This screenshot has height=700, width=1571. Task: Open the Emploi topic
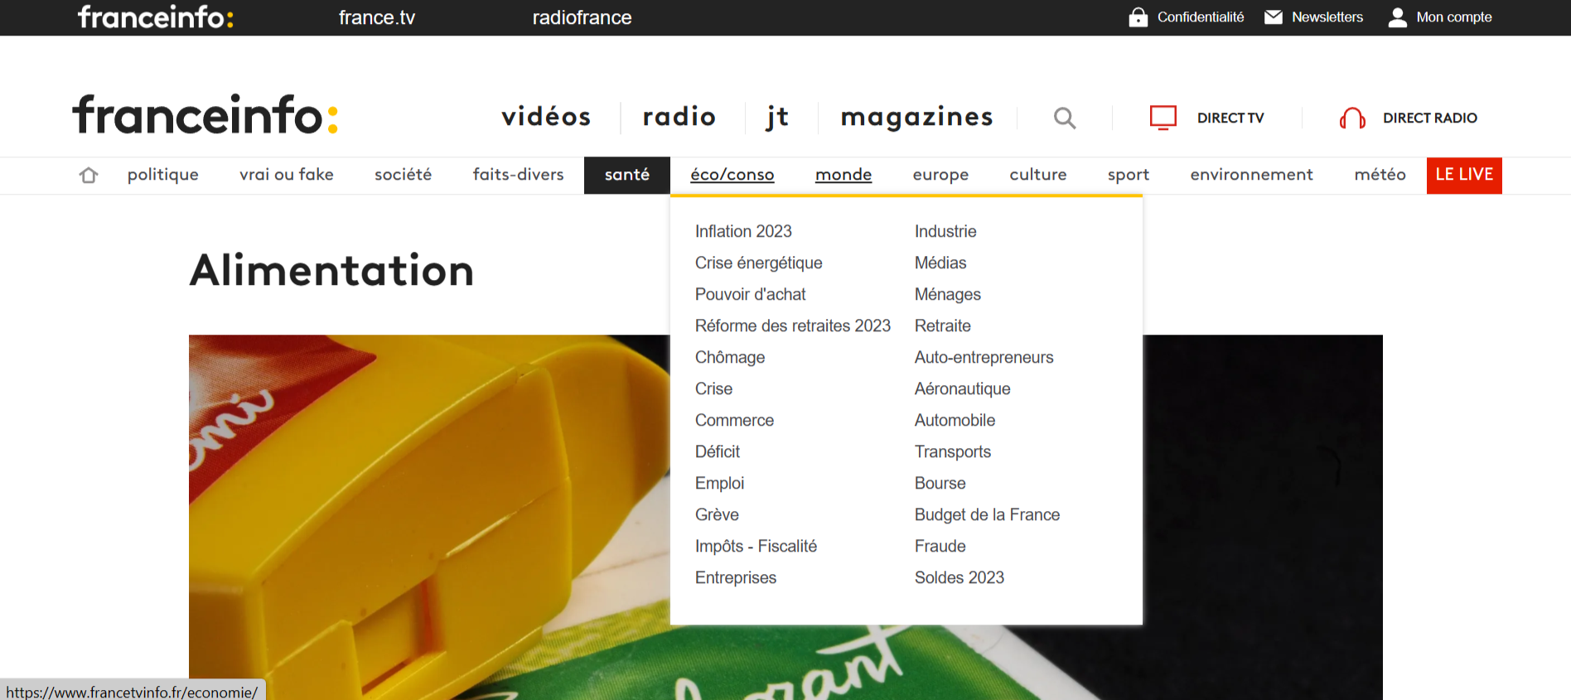pyautogui.click(x=719, y=483)
